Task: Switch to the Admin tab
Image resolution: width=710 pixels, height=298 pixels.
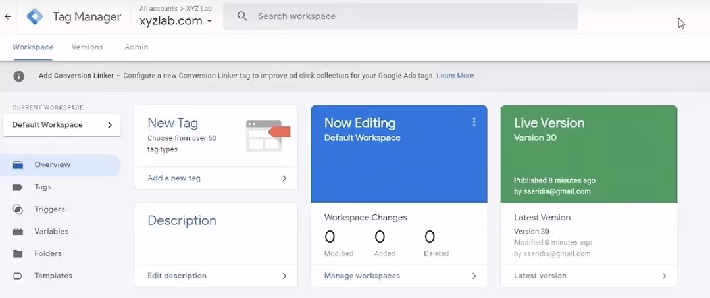Action: [x=136, y=47]
